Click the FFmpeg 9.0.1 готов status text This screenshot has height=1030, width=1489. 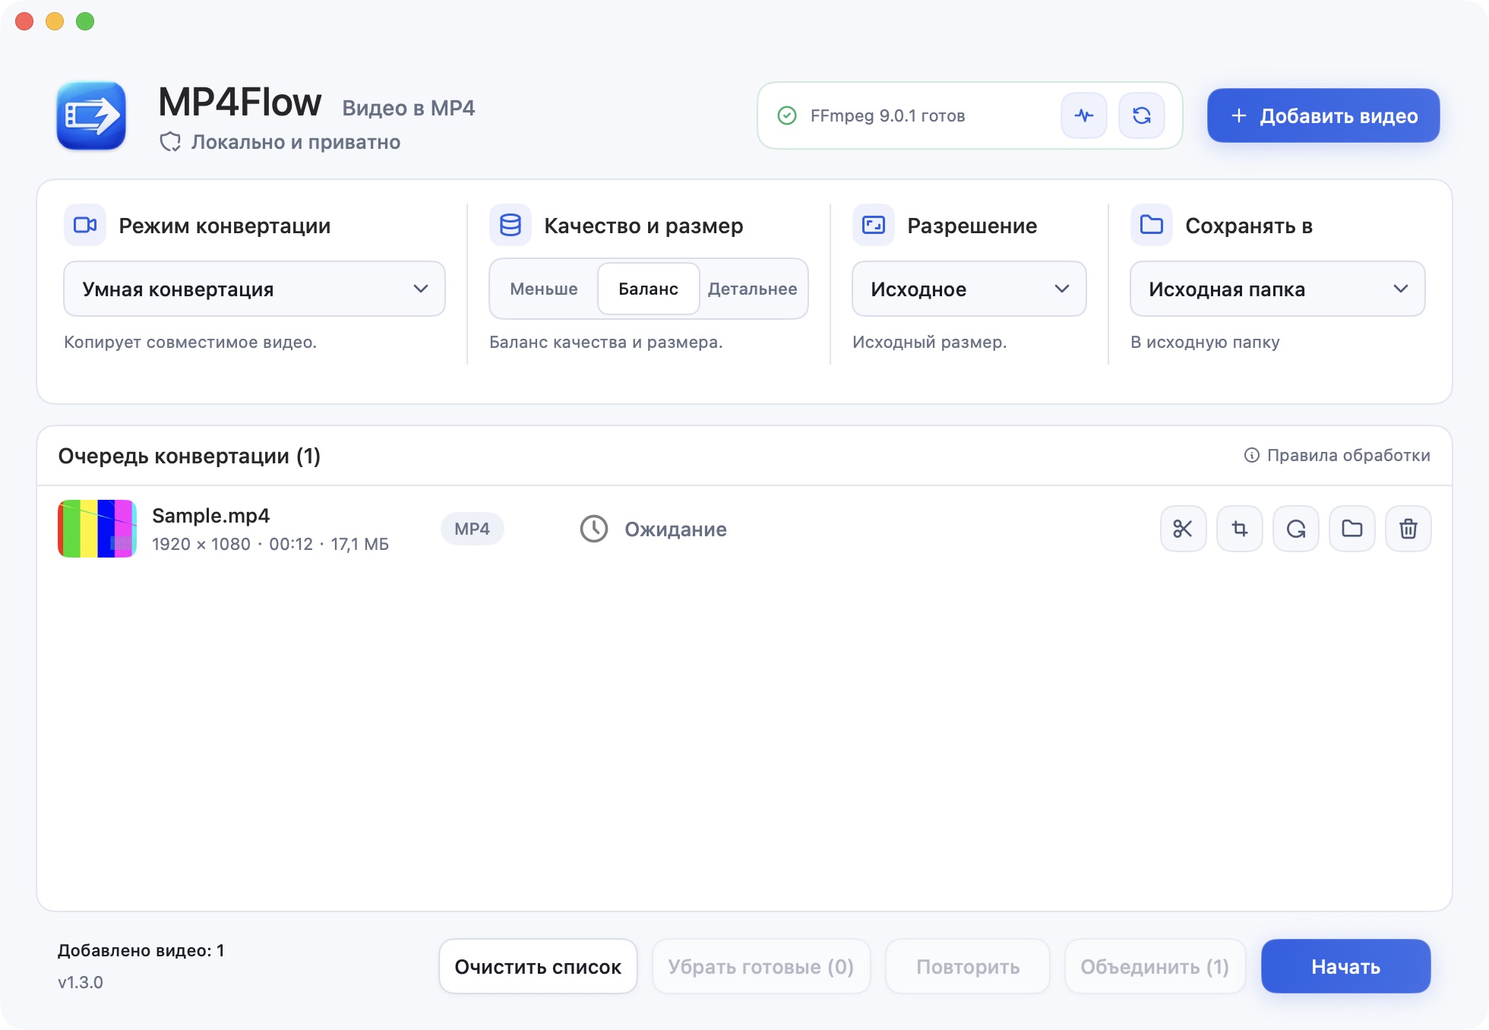[x=887, y=115]
